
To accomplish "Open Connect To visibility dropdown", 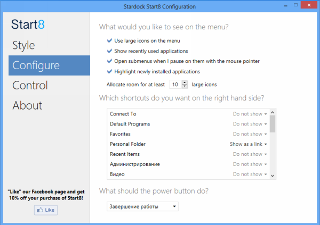I will (250, 114).
